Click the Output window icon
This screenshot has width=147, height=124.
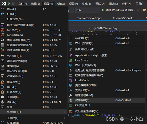2,87
